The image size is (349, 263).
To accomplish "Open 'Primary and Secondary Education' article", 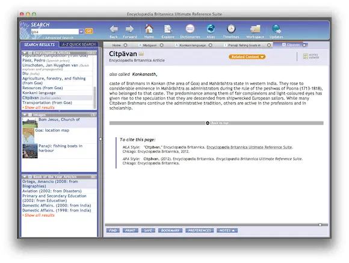I will click(x=54, y=198).
